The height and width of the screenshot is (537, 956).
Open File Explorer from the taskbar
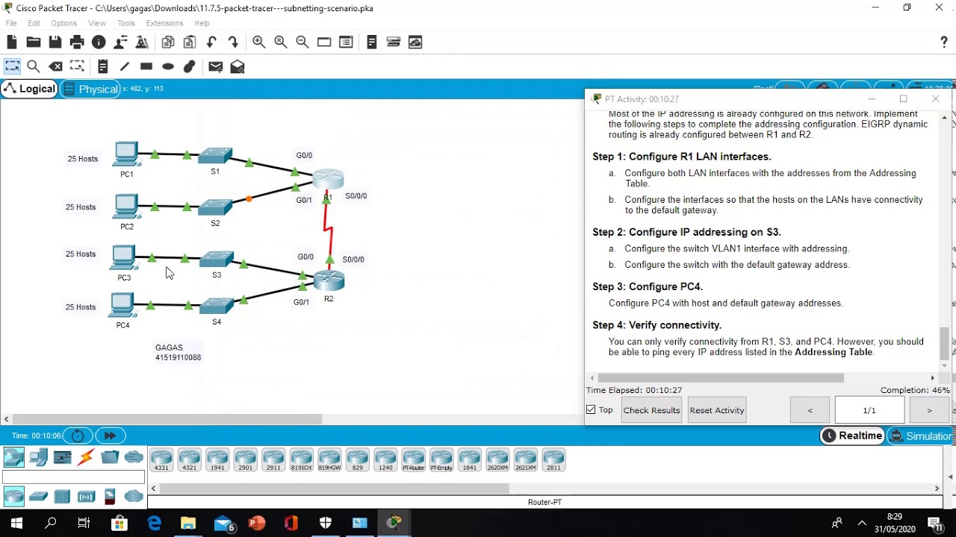pyautogui.click(x=187, y=523)
